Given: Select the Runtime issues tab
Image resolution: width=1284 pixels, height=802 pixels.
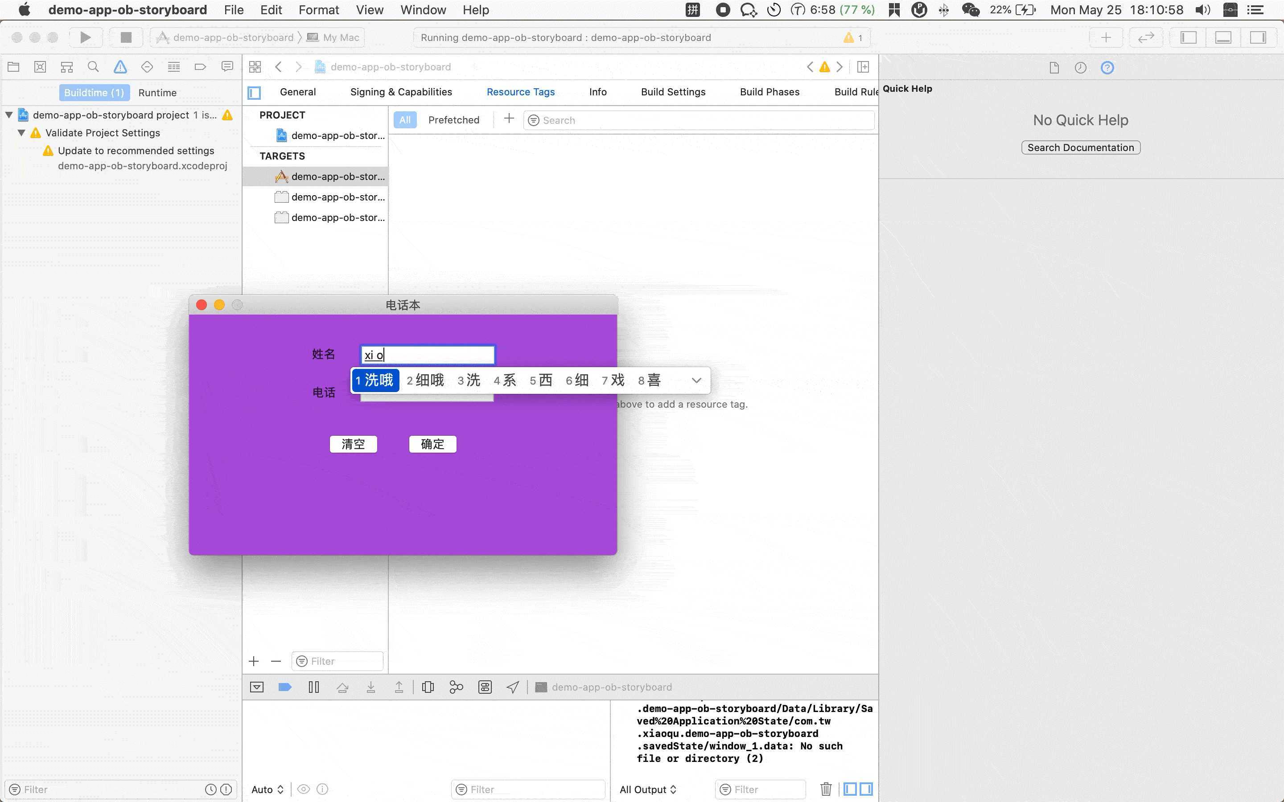Looking at the screenshot, I should pyautogui.click(x=157, y=93).
